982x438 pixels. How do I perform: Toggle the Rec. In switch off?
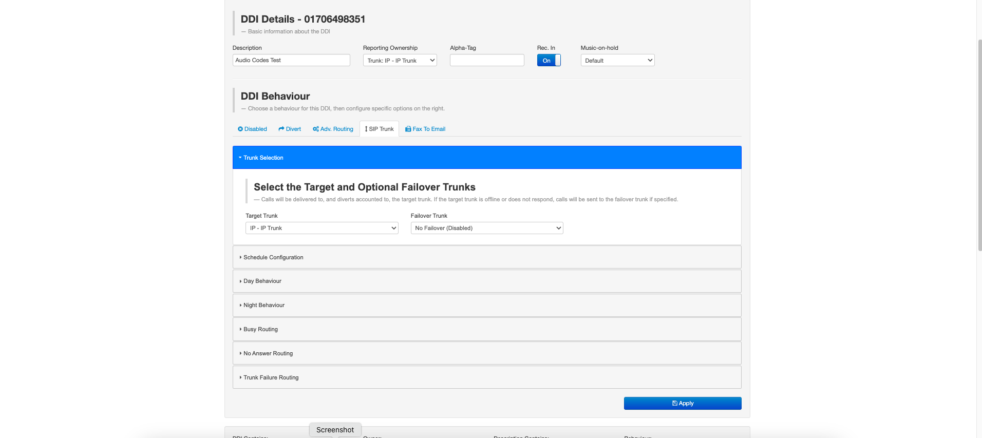click(x=549, y=61)
